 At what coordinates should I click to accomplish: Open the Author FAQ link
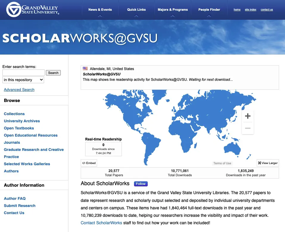pyautogui.click(x=15, y=199)
